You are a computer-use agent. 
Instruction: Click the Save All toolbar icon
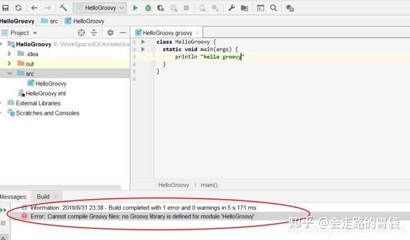(x=5, y=8)
